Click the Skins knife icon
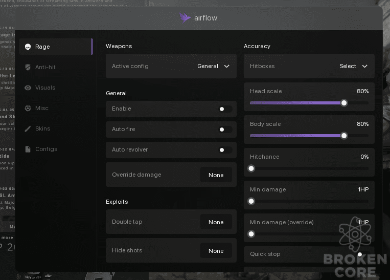This screenshot has width=390, height=280. [28, 129]
